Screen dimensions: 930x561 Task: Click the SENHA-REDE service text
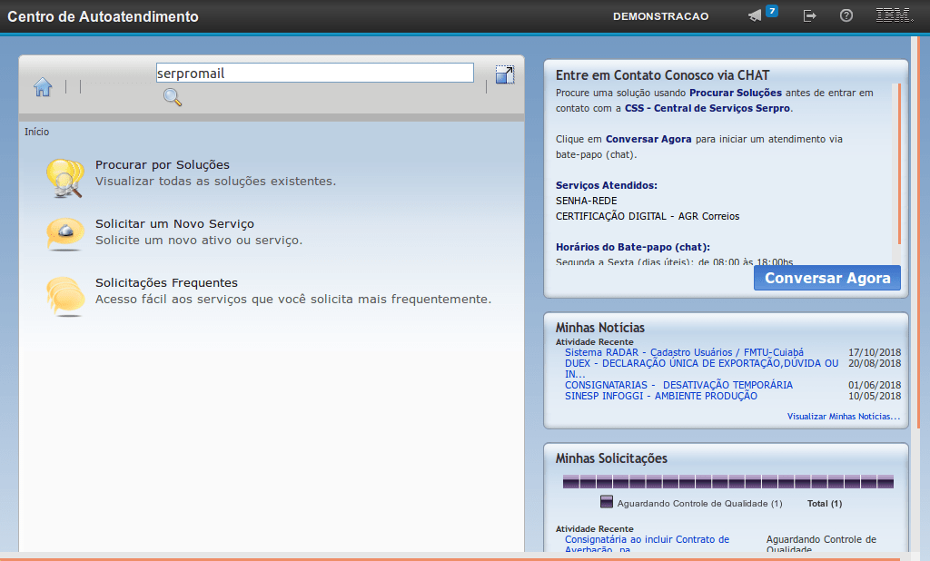click(x=586, y=201)
